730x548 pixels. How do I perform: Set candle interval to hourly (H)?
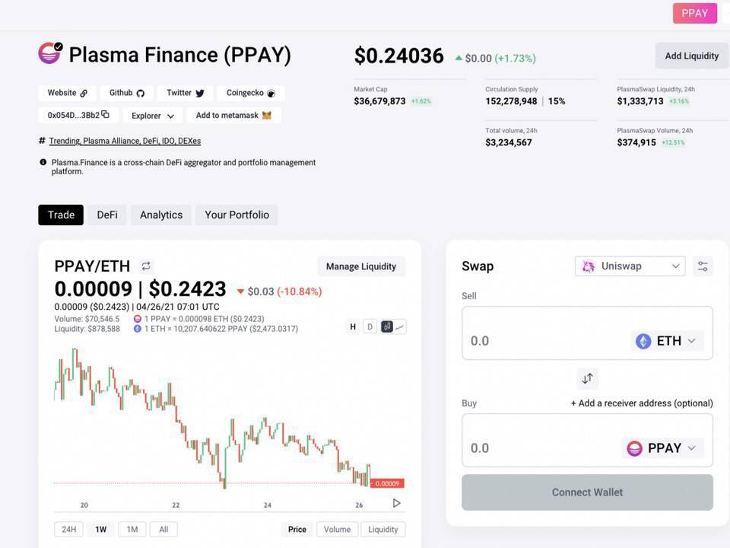click(x=353, y=327)
